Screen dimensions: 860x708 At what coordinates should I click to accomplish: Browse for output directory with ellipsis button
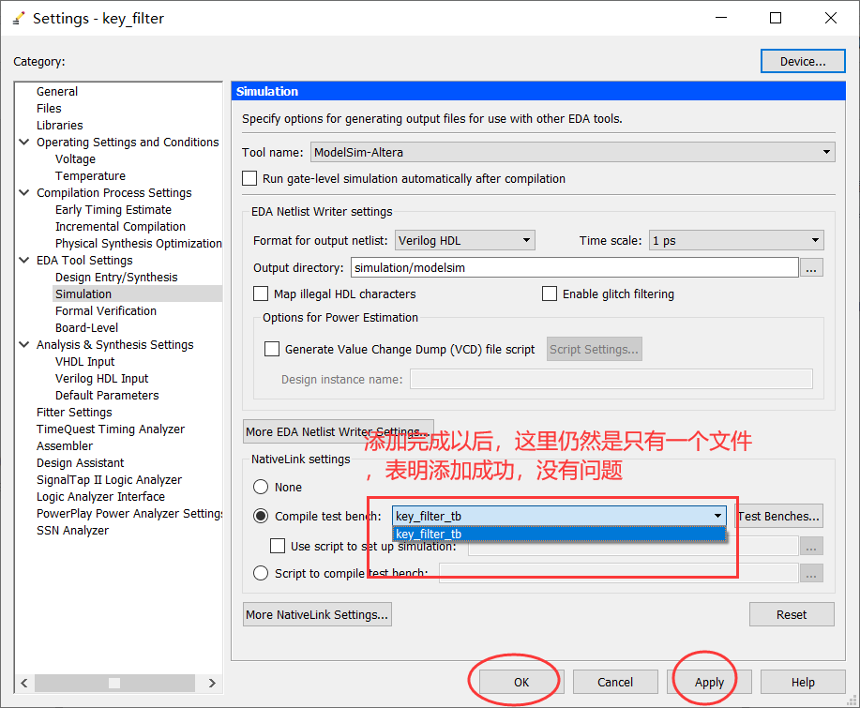811,267
